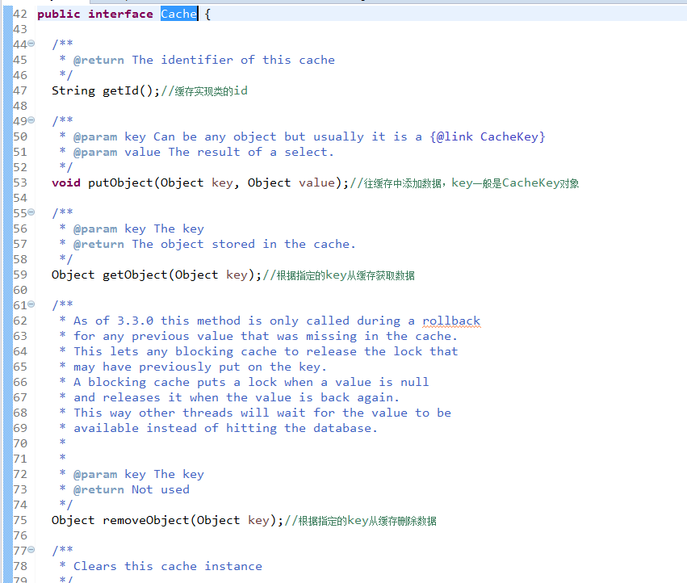
Task: Click the @return tag on line 73
Action: coord(98,489)
